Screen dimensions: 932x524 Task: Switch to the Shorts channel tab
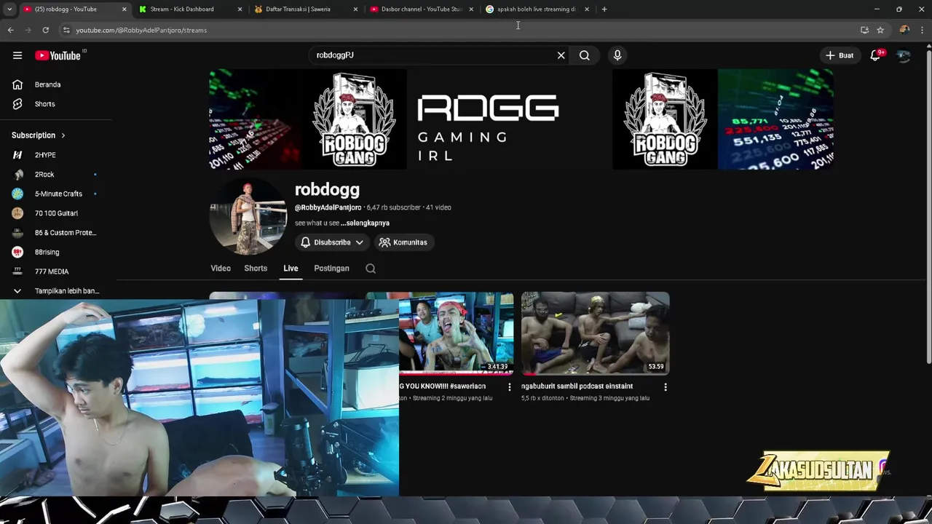(256, 269)
